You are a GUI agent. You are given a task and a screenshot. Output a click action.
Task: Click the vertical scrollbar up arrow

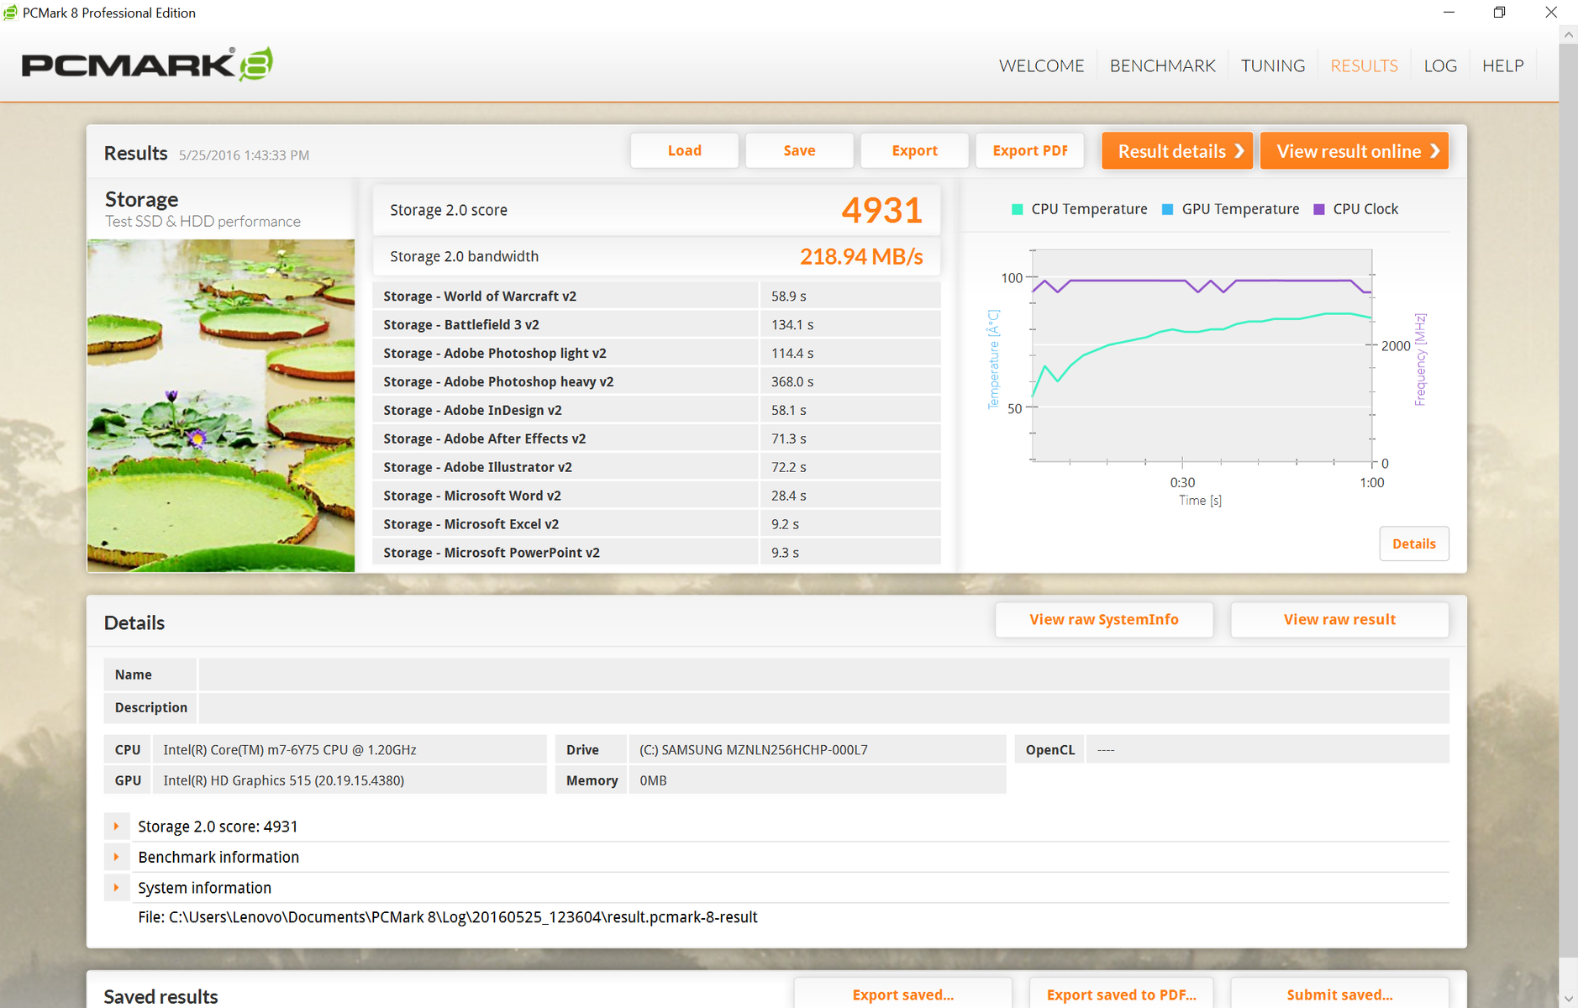pyautogui.click(x=1568, y=35)
